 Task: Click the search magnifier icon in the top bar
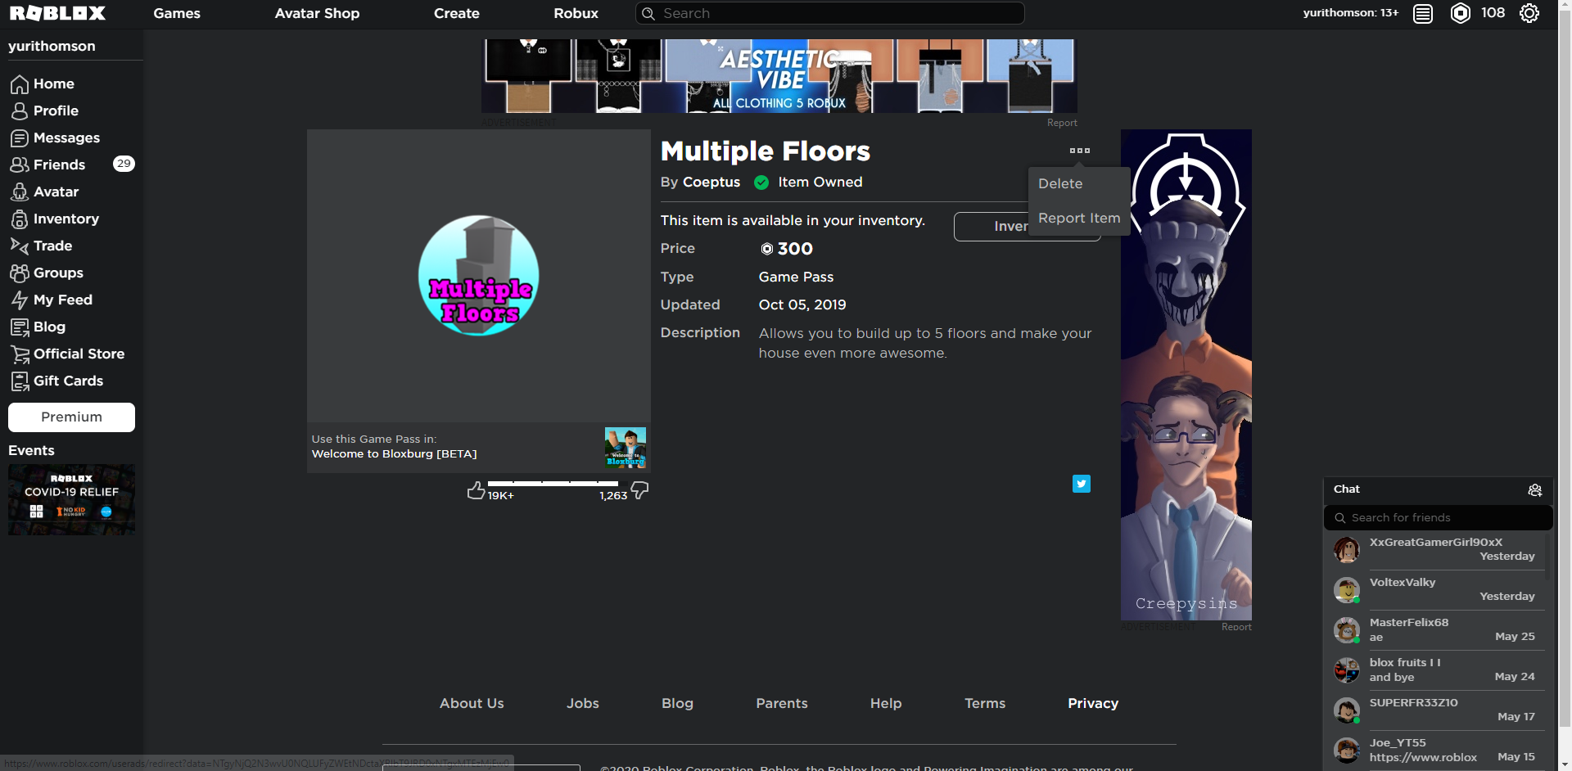tap(648, 13)
